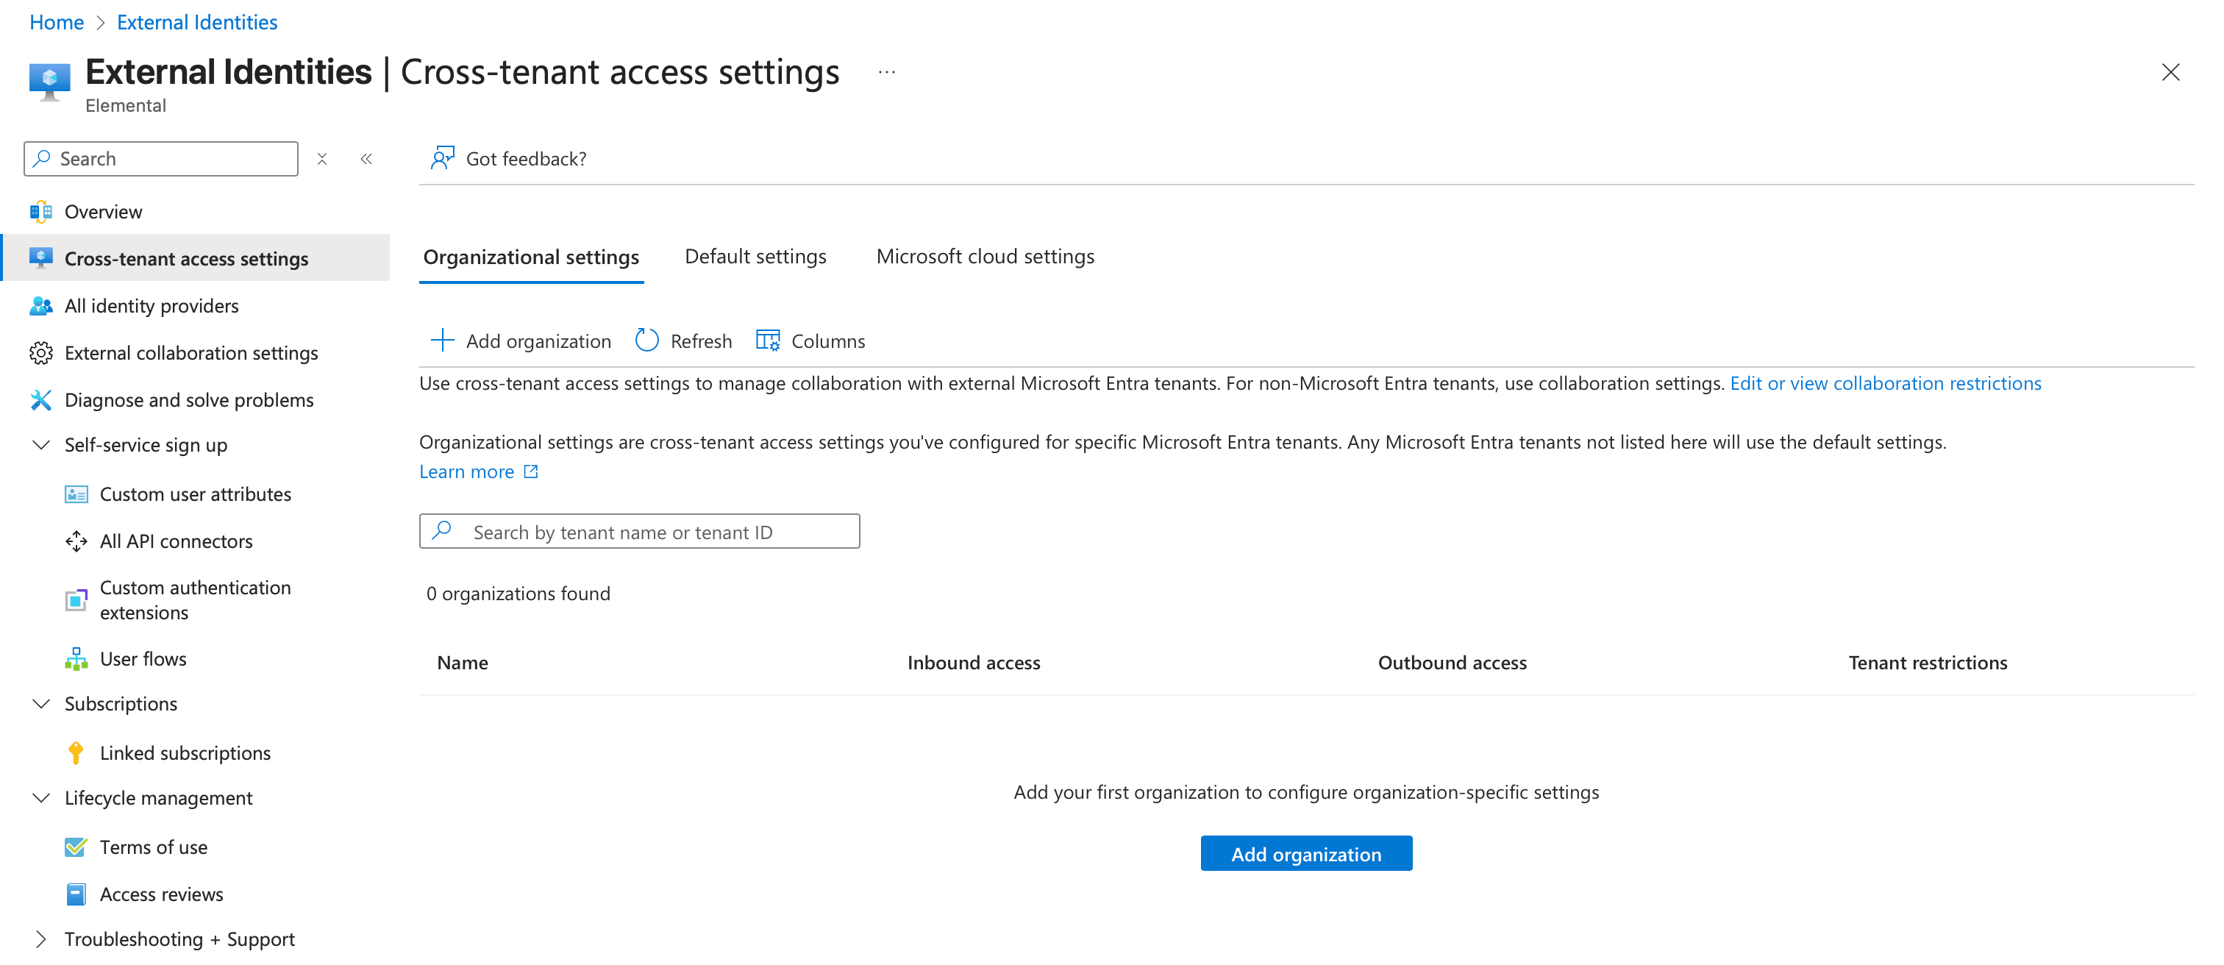Click Refresh in the toolbar
This screenshot has width=2224, height=965.
683,341
